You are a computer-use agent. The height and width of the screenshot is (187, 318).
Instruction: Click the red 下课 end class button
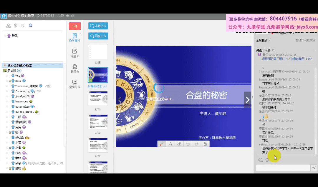pyautogui.click(x=74, y=26)
